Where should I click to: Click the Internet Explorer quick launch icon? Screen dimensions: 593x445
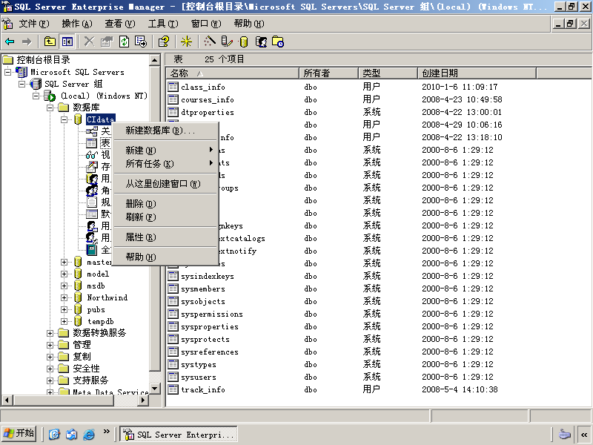coord(88,434)
